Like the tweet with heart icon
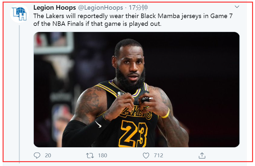Screen dimensions: 255x166 (x=146, y=155)
